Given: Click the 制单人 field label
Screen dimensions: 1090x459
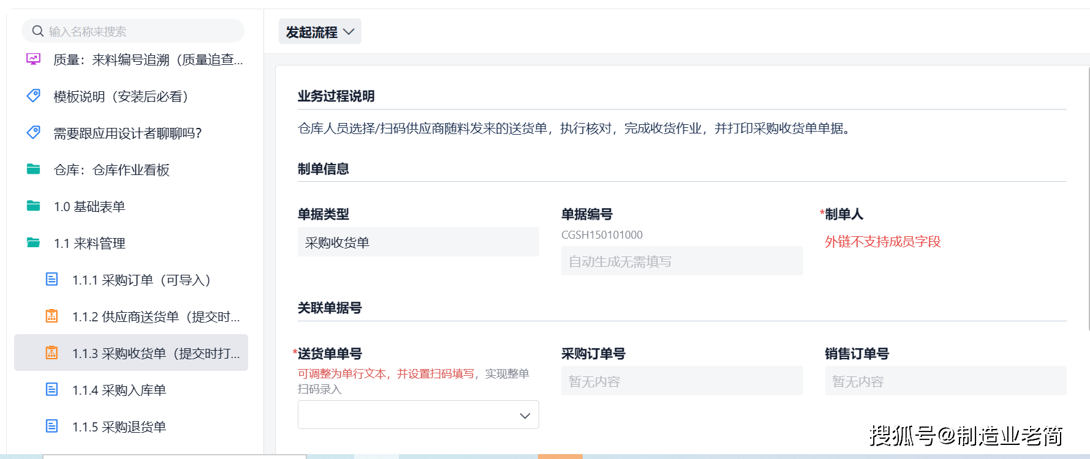Looking at the screenshot, I should tap(844, 214).
